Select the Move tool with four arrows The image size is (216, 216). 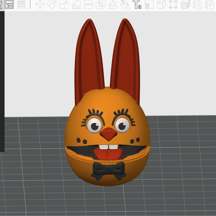[40, 5]
